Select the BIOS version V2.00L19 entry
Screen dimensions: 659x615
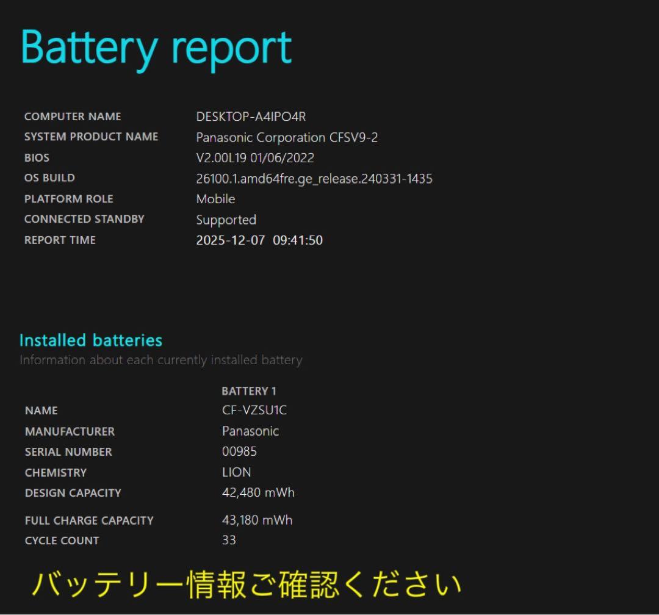point(254,157)
